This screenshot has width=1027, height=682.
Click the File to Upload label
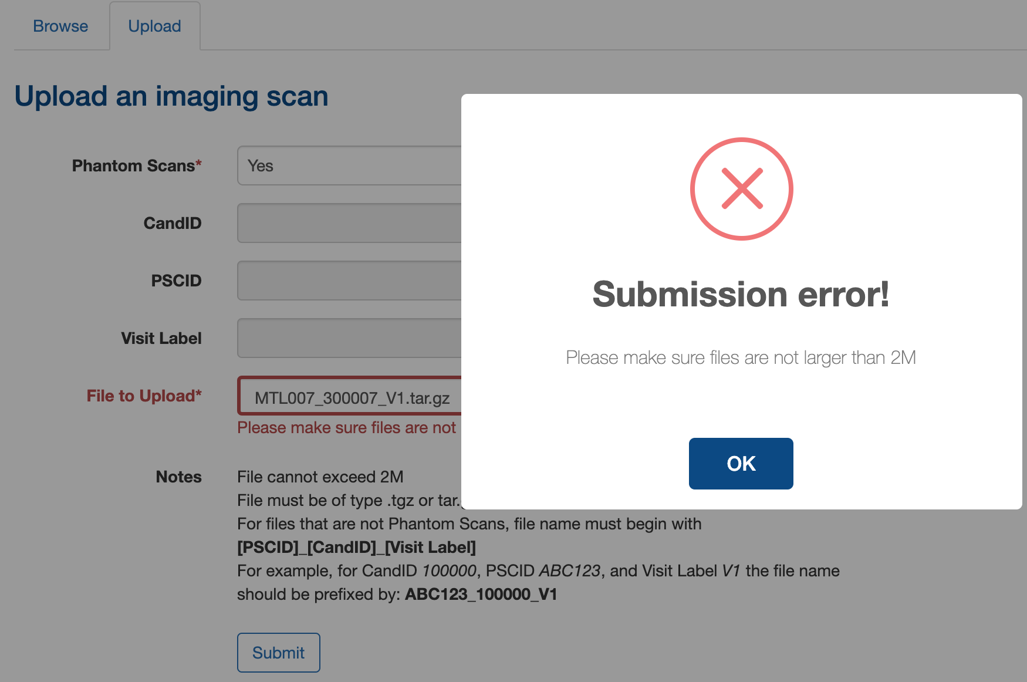(x=144, y=396)
